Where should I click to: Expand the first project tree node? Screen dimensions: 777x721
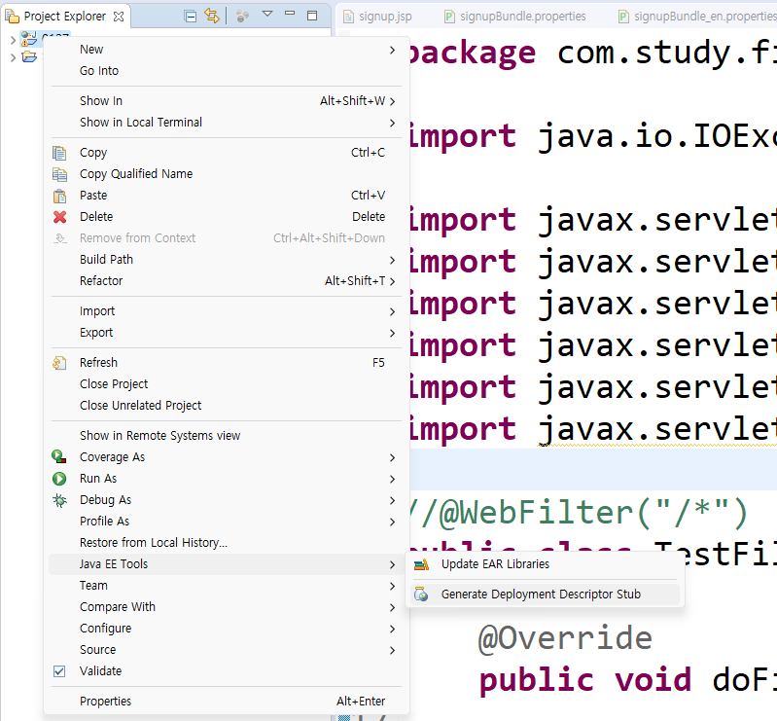tap(13, 40)
